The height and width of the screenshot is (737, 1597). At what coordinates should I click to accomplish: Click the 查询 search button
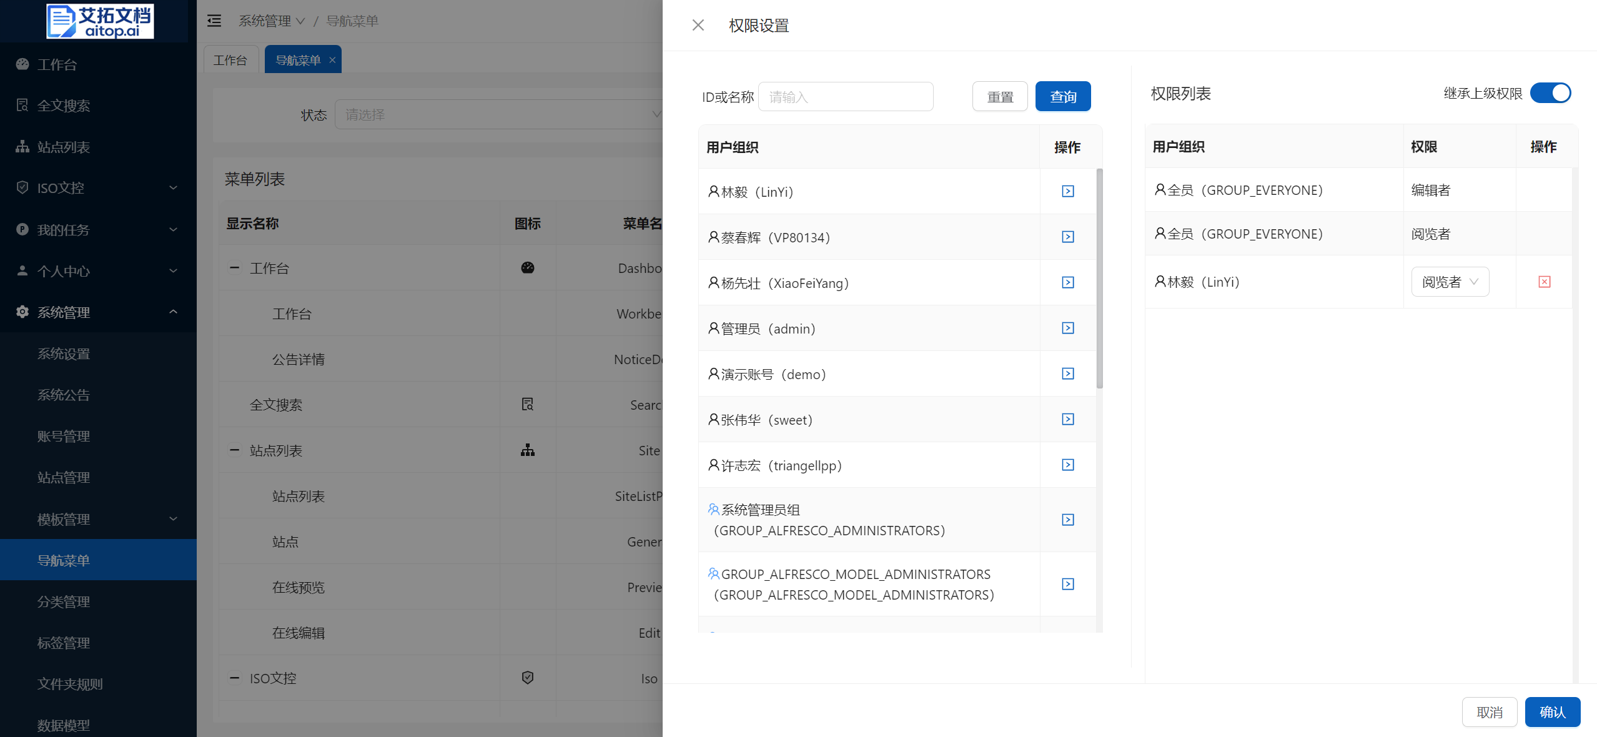(1062, 97)
